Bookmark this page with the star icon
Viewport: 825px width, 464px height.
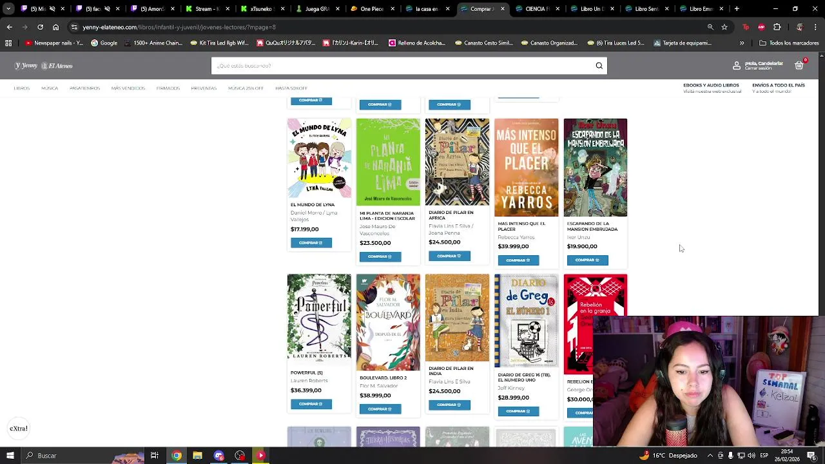coord(724,27)
